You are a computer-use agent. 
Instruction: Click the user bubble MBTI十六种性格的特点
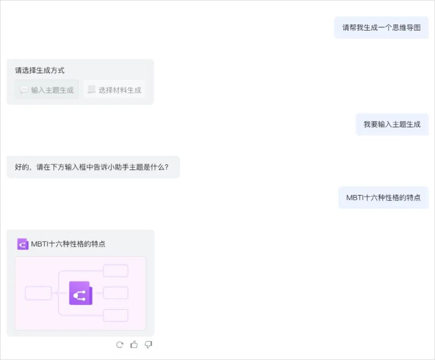[x=383, y=197]
